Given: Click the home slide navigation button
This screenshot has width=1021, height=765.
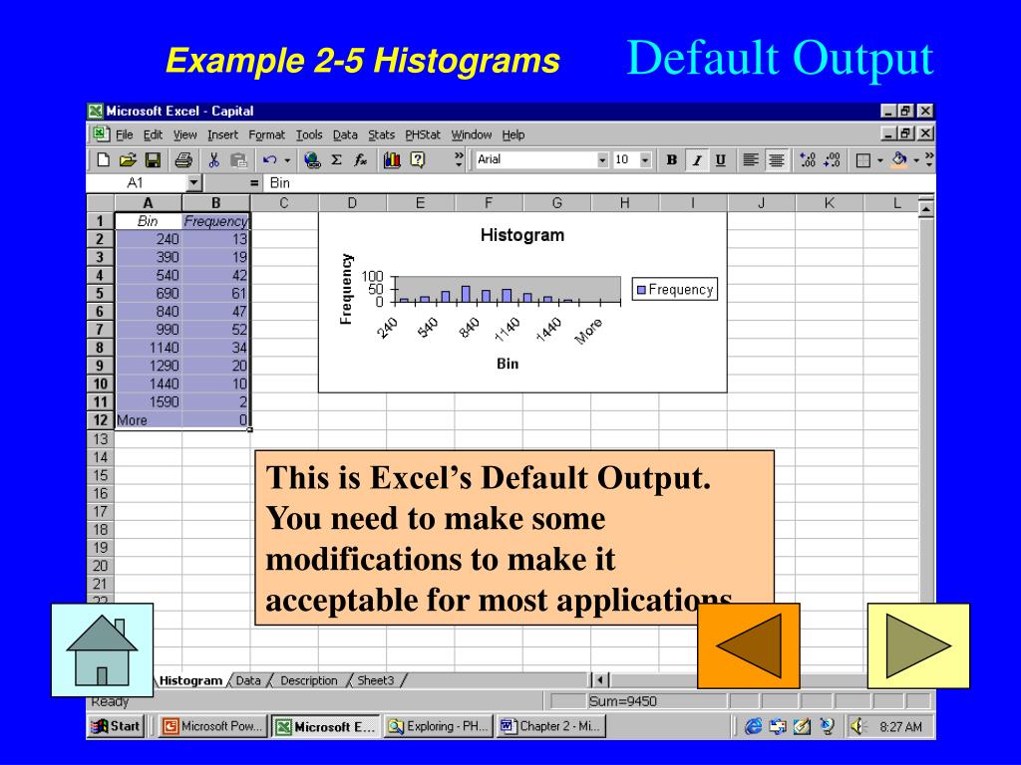Looking at the screenshot, I should (103, 649).
